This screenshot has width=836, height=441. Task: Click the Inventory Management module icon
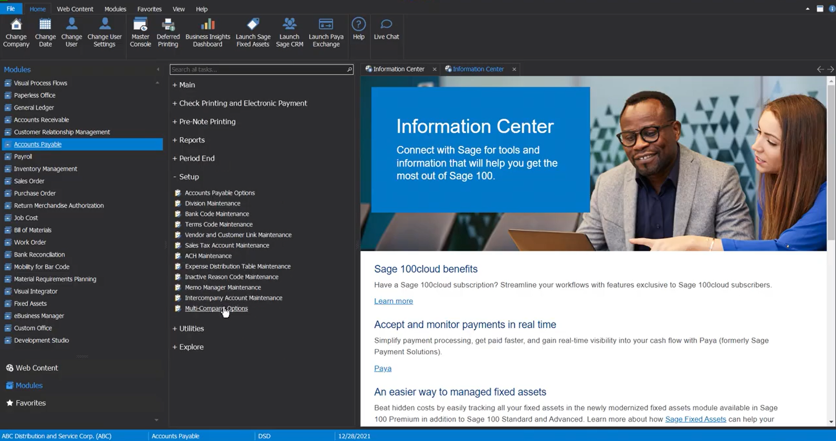[x=8, y=169]
